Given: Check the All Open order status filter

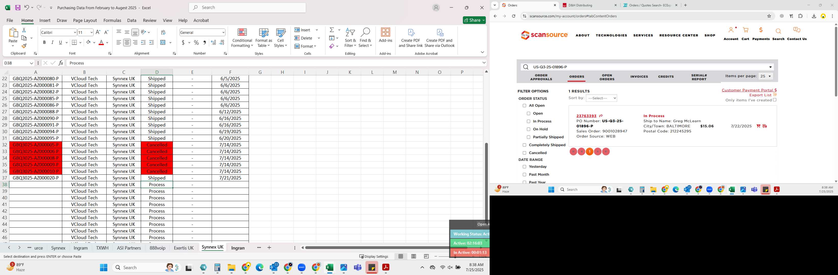Looking at the screenshot, I should pos(524,105).
